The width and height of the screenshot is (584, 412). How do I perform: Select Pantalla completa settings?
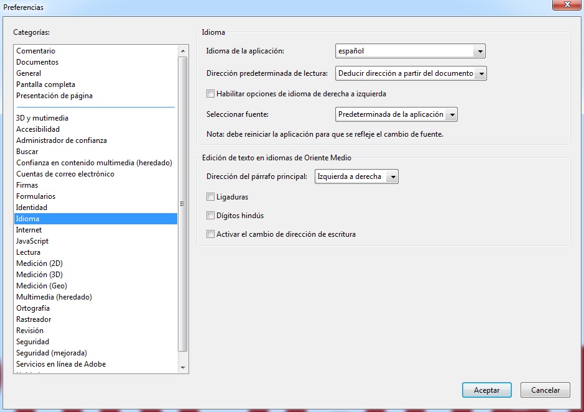pos(46,84)
